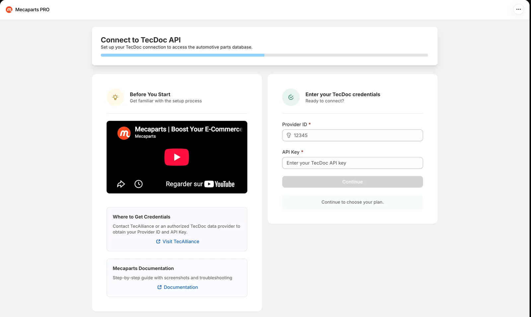The image size is (531, 317).
Task: Focus the API Key input field
Action: 352,163
